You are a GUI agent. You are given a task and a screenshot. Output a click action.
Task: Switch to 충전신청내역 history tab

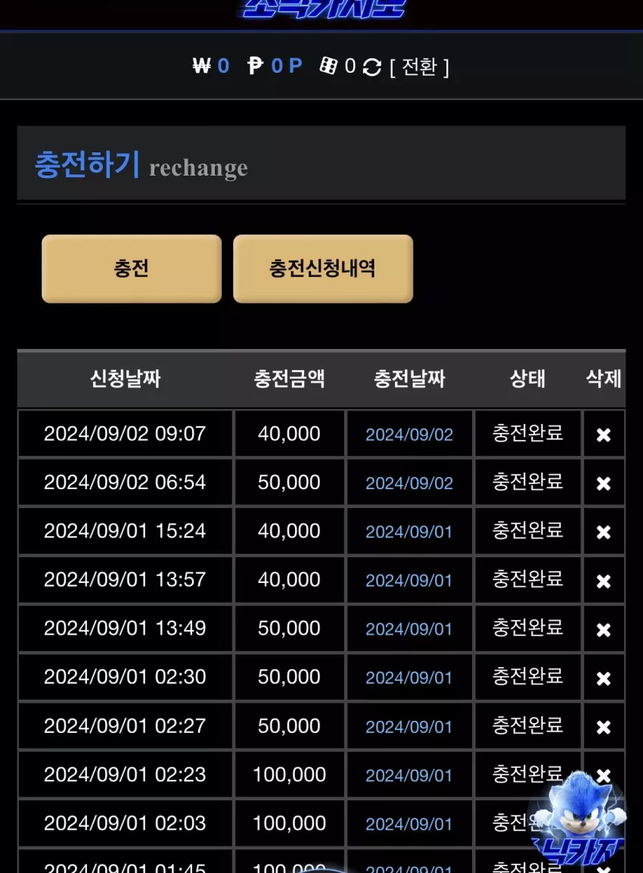(x=323, y=269)
